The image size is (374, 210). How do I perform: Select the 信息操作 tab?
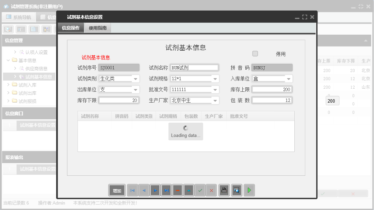coord(71,28)
